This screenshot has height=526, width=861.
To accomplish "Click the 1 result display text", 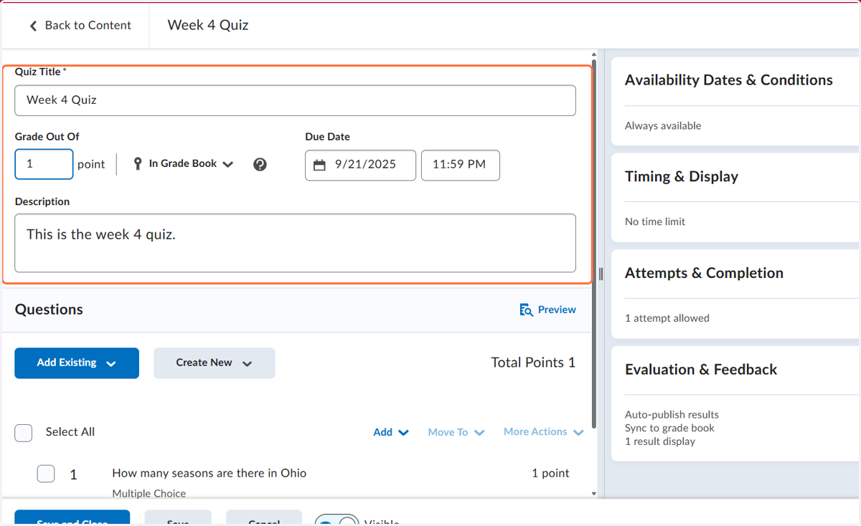I will click(x=660, y=441).
